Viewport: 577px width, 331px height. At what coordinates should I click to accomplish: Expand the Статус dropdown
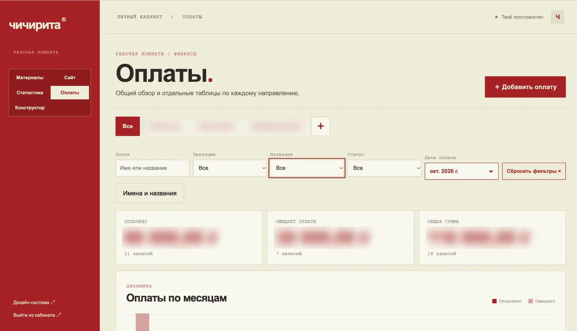(x=384, y=168)
